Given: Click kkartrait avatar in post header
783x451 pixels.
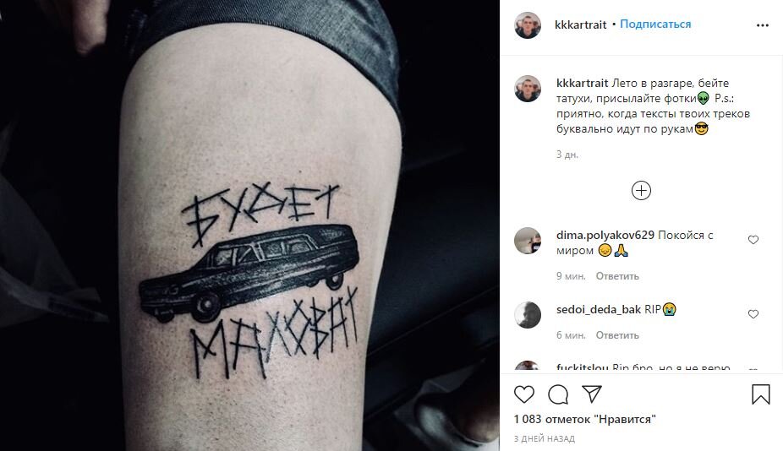Looking at the screenshot, I should 528,25.
